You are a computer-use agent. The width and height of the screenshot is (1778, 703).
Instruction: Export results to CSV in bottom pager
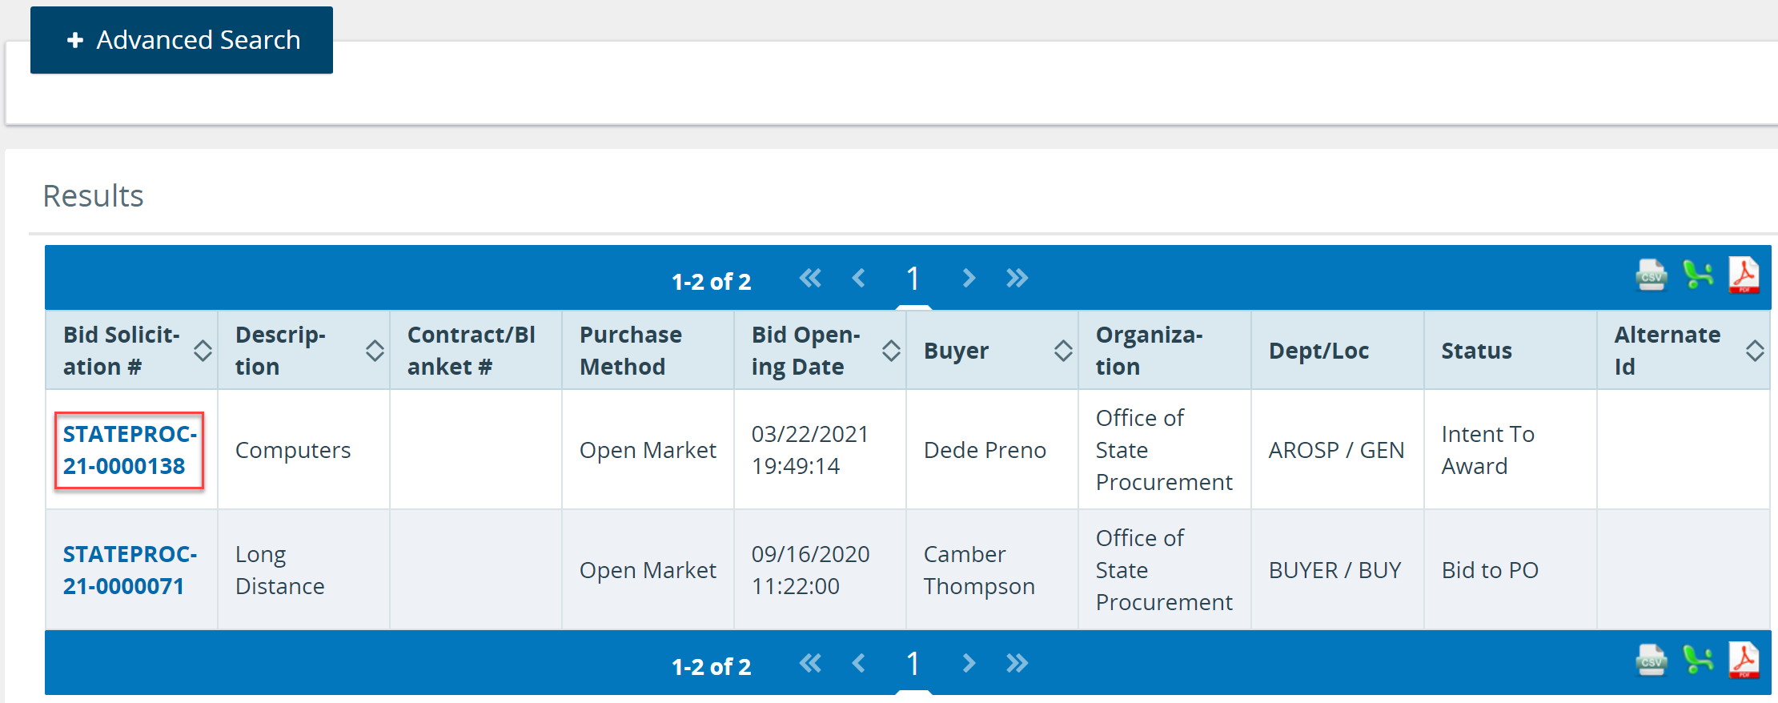[x=1651, y=661]
